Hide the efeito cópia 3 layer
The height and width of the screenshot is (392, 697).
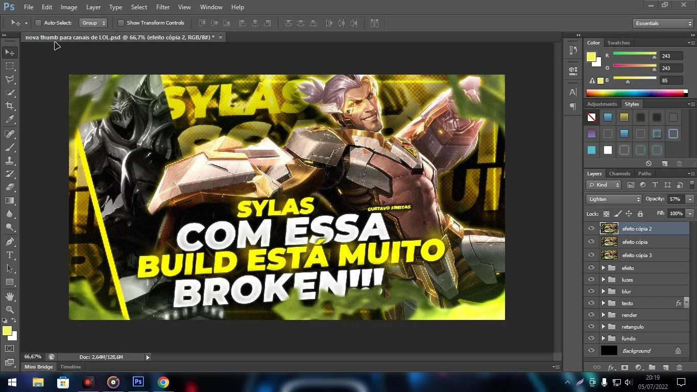click(591, 255)
